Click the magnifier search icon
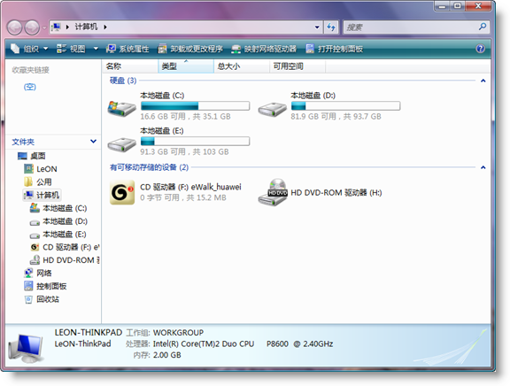Viewport: 510px width, 386px height. pyautogui.click(x=483, y=27)
